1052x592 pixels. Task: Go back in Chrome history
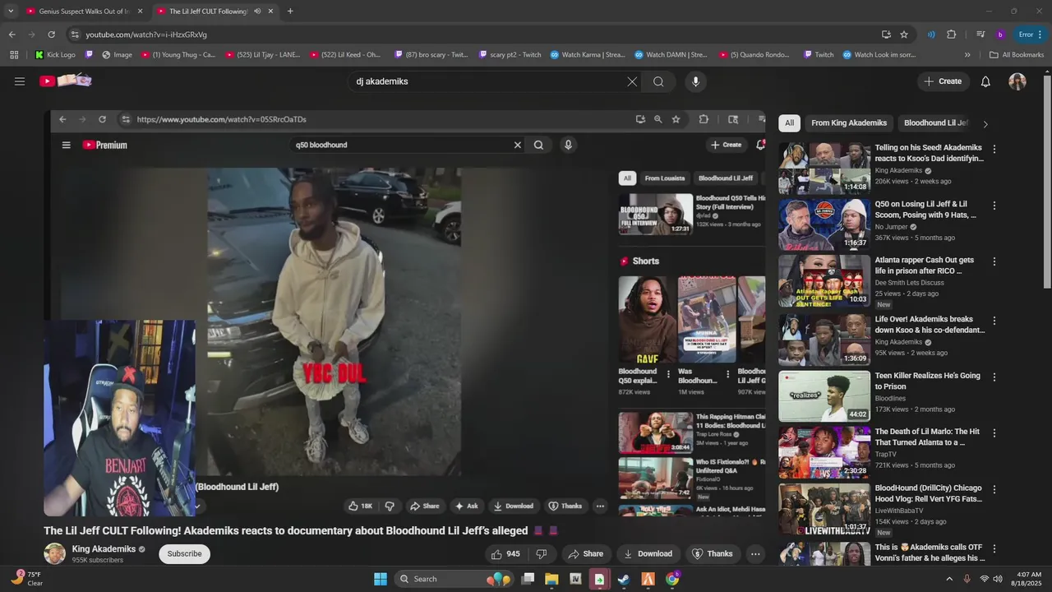[x=12, y=35]
